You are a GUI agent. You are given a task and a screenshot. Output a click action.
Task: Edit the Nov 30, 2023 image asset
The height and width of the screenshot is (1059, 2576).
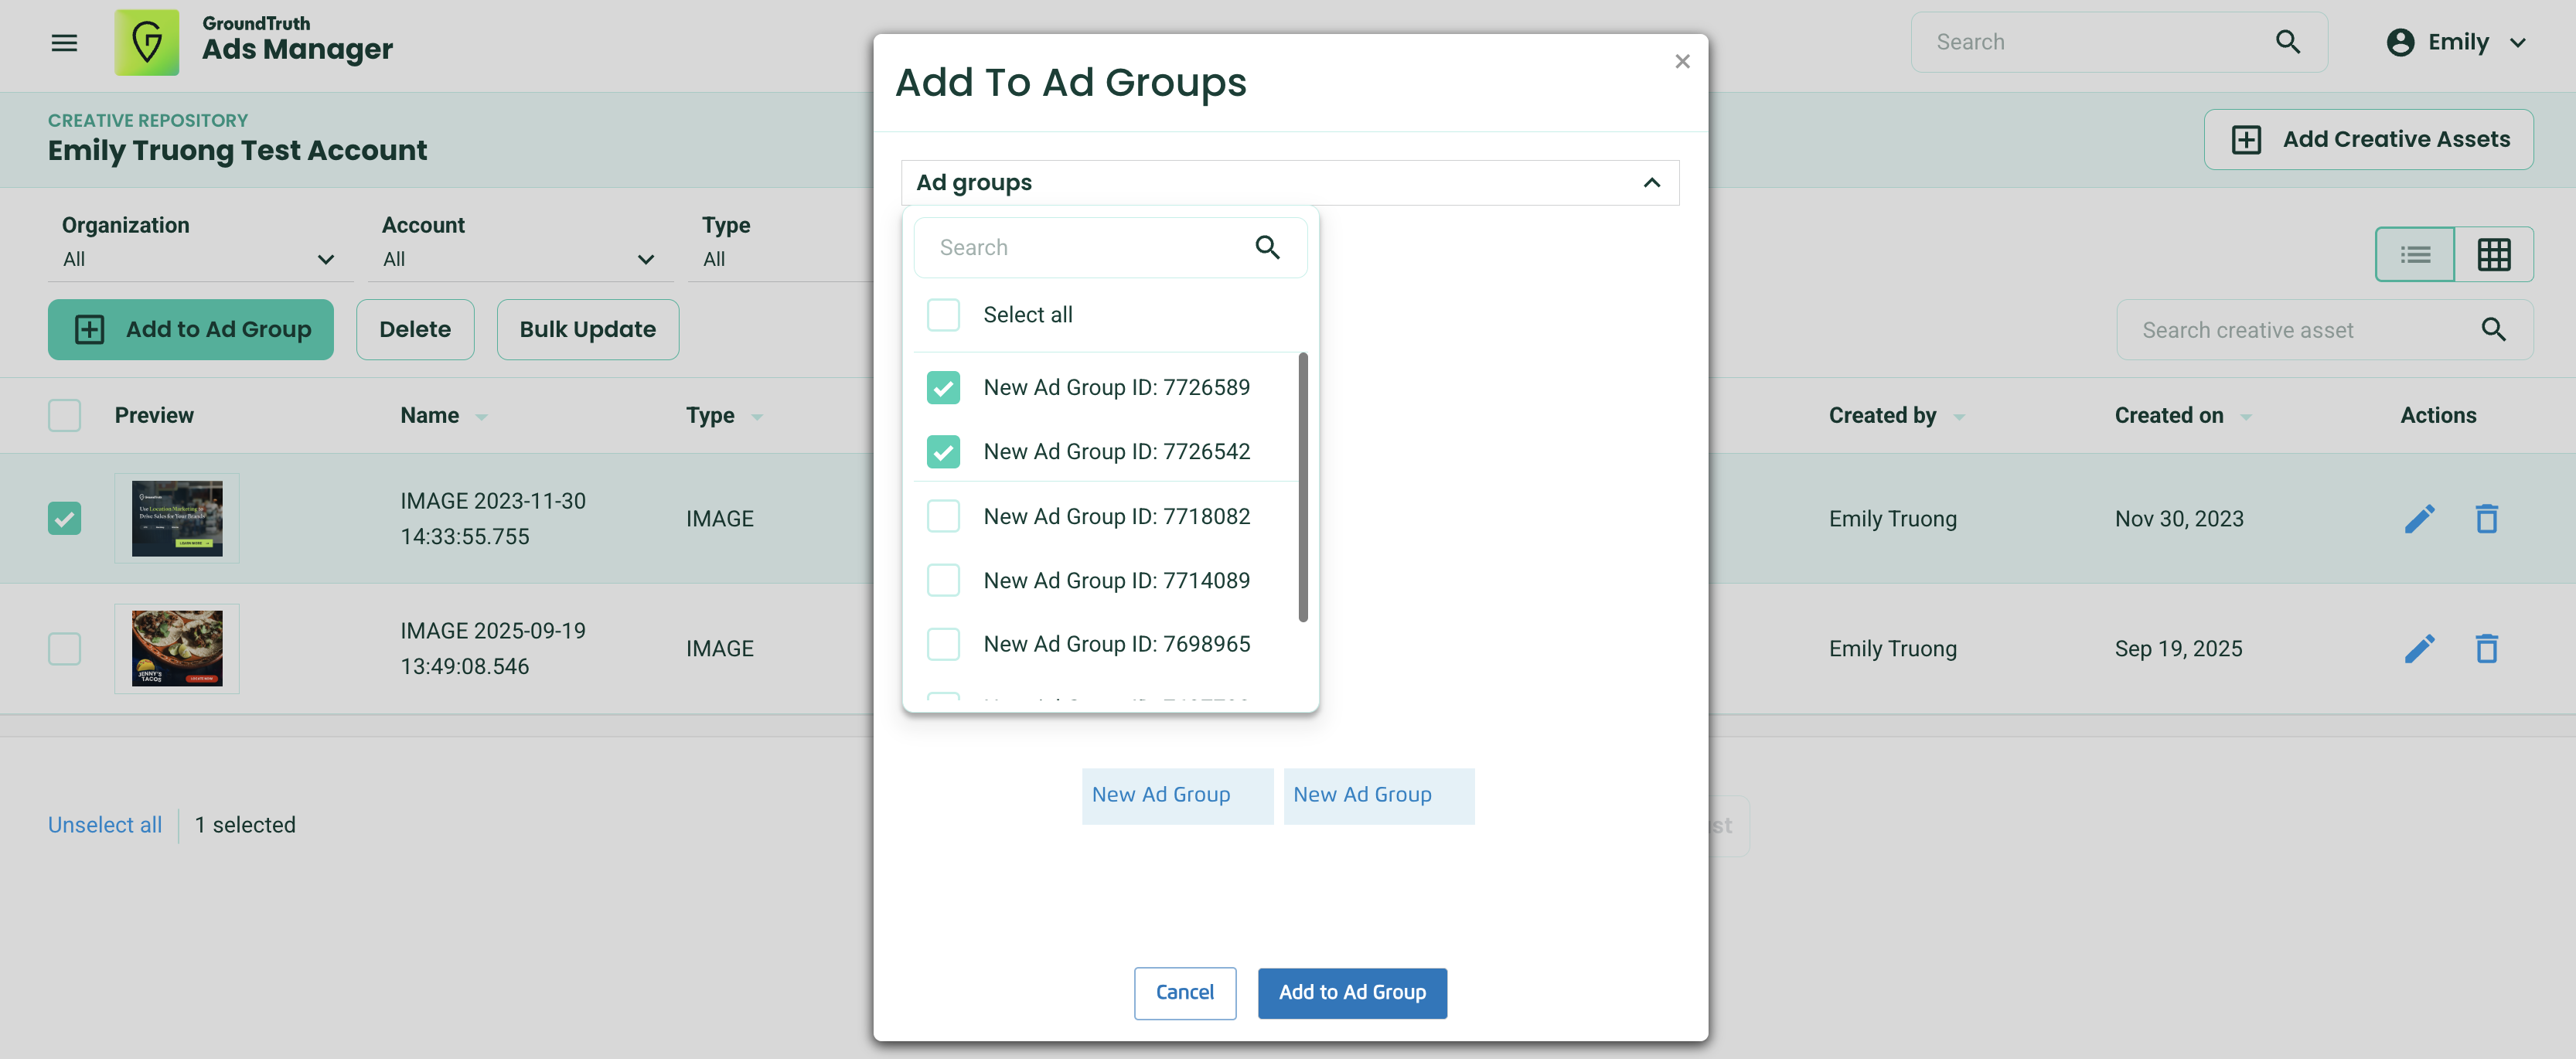pos(2419,519)
